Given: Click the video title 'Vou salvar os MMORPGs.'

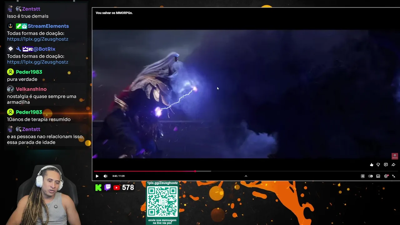Looking at the screenshot, I should [x=114, y=13].
